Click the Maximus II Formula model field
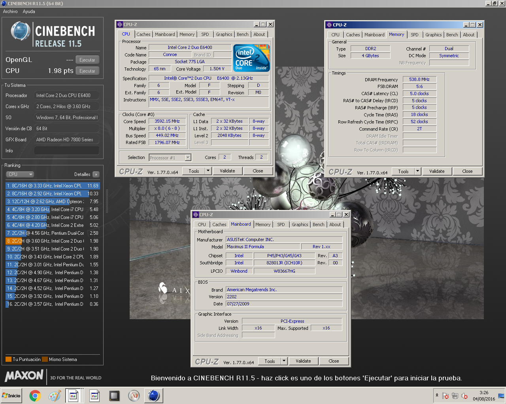506x404 pixels. (x=262, y=247)
